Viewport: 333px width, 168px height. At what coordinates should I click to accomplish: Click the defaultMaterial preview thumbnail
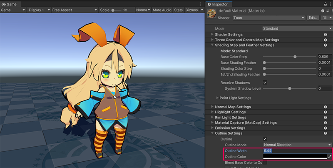[211, 14]
